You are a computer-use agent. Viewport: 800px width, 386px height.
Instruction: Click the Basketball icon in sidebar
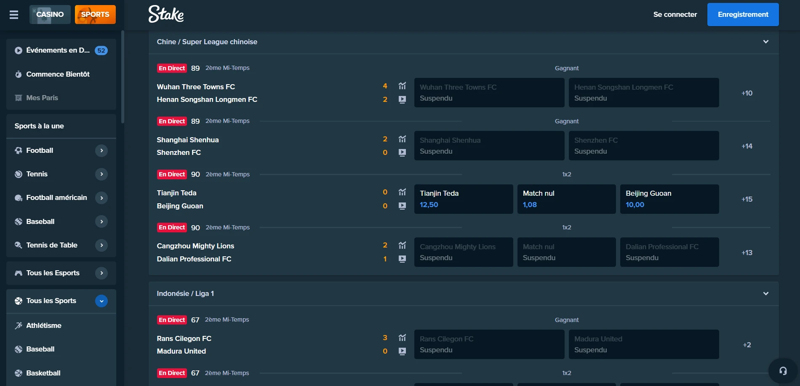[x=19, y=373]
